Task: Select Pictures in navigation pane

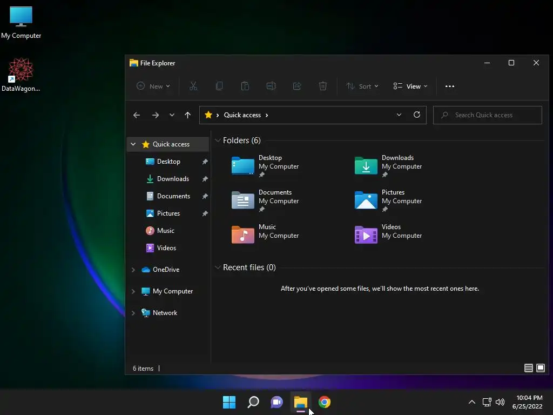Action: [x=168, y=213]
